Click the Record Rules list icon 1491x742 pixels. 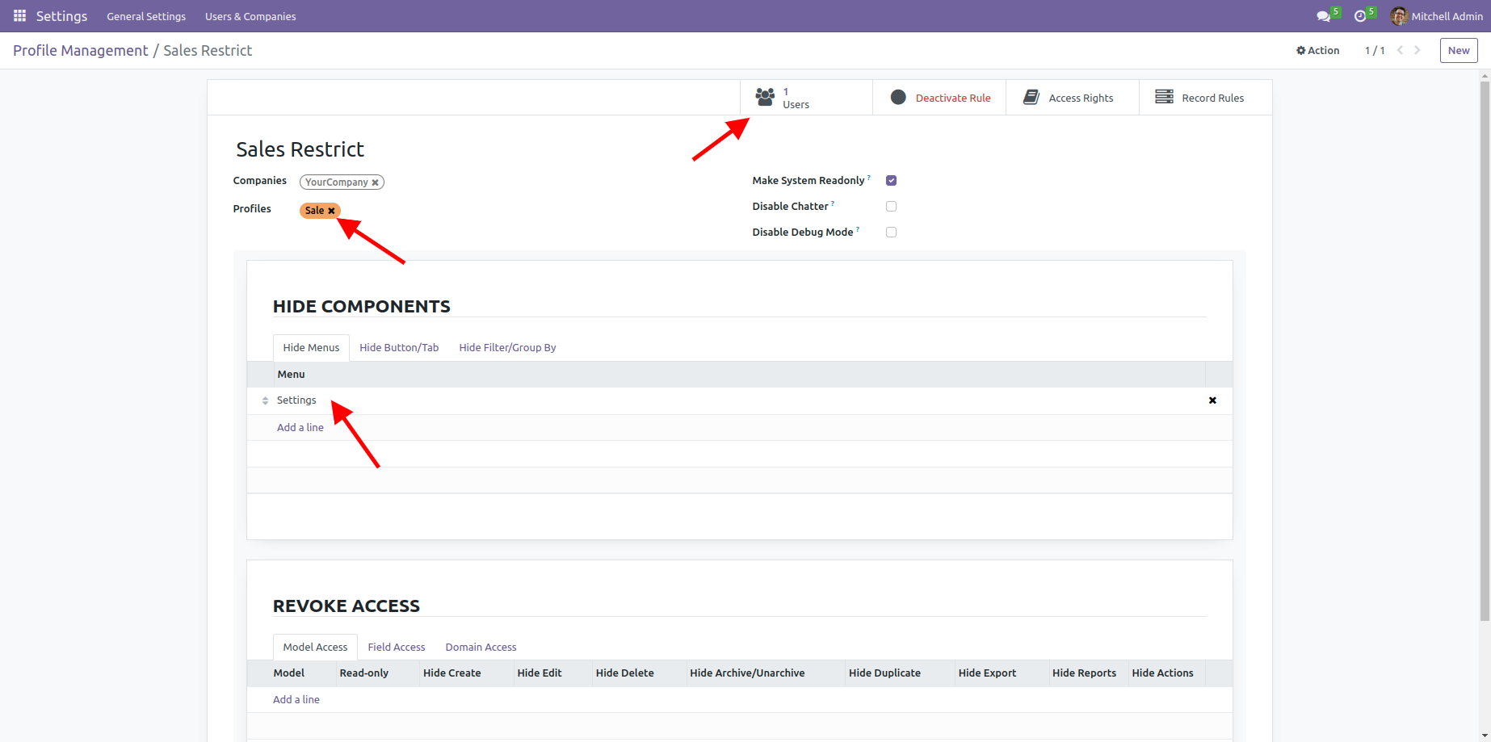coord(1164,98)
